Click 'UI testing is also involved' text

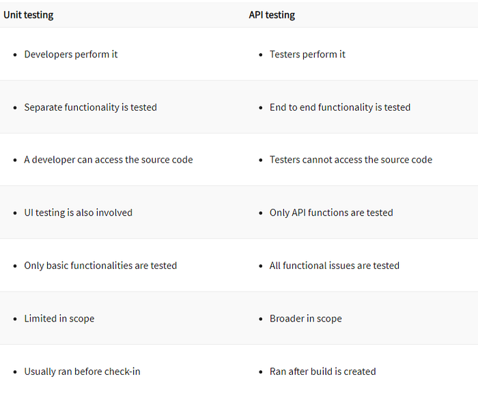(x=79, y=212)
